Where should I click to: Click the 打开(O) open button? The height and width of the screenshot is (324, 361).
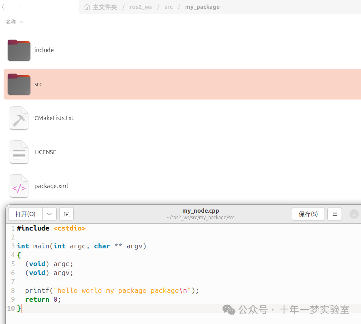25,214
